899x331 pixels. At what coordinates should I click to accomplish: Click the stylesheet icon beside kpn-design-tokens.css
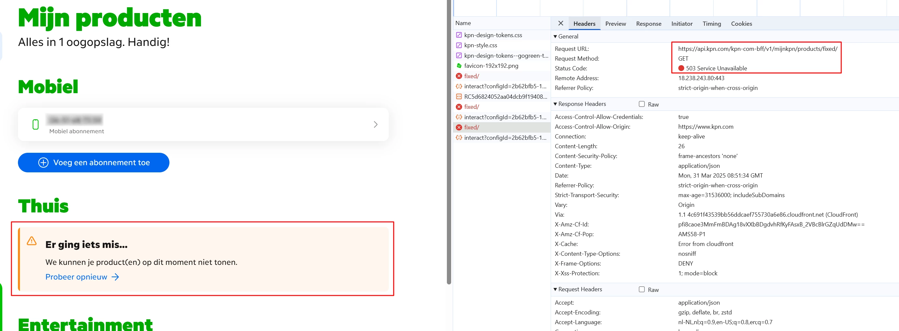click(459, 35)
